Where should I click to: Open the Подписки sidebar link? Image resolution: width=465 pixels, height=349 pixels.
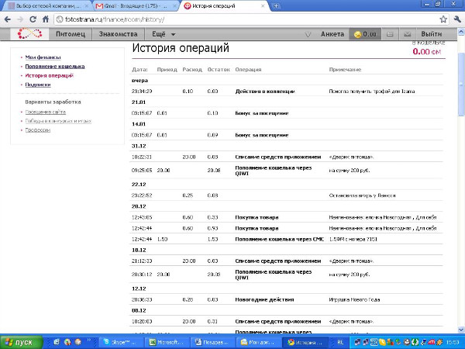click(38, 85)
